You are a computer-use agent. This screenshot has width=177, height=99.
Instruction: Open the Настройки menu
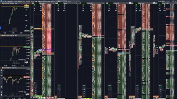(x=10, y=1)
